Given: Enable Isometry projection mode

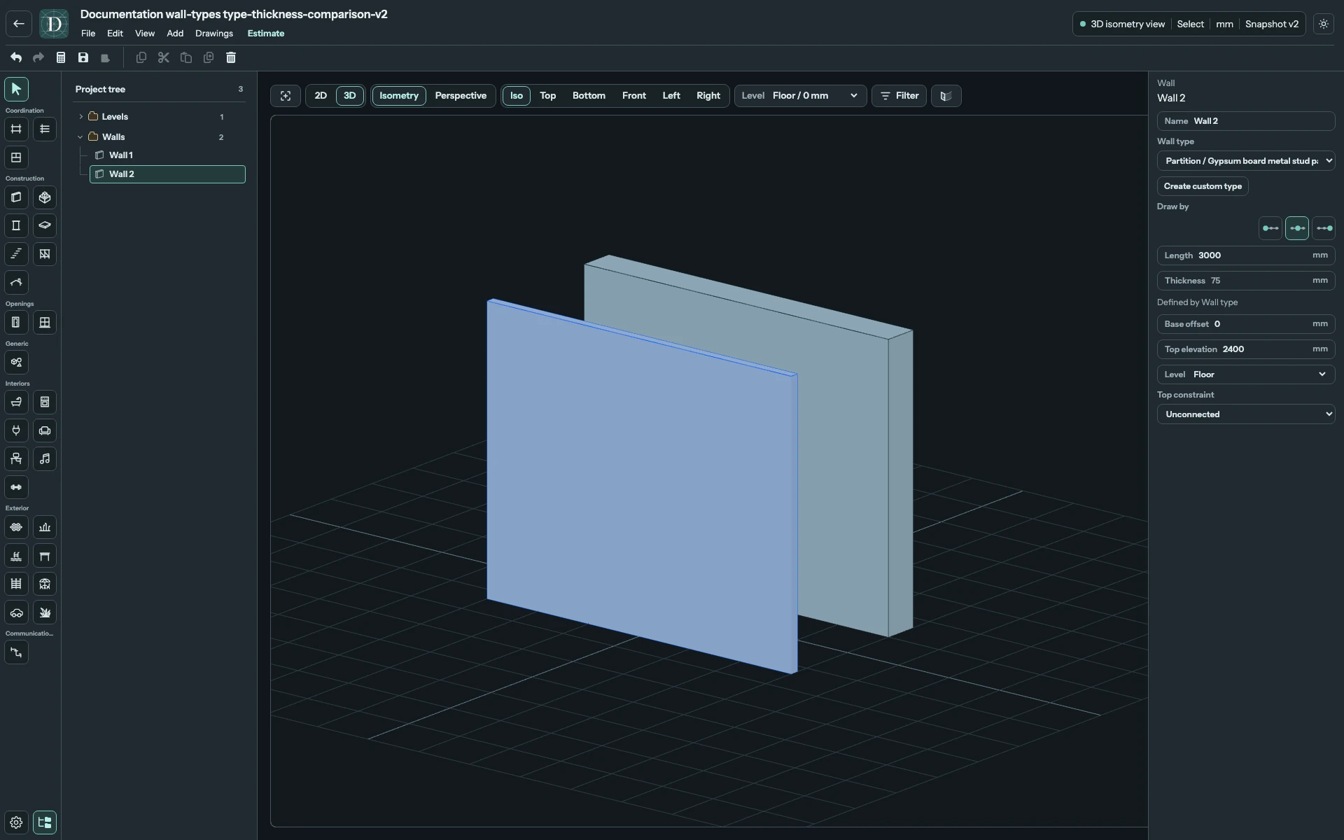Looking at the screenshot, I should coord(399,96).
